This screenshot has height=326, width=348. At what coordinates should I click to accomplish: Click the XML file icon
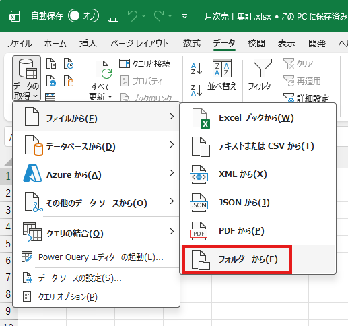(199, 174)
